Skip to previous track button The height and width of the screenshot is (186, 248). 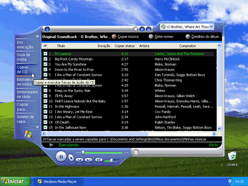click(80, 160)
